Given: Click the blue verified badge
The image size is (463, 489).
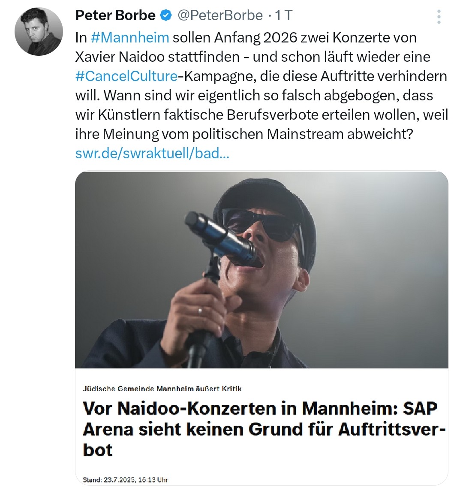Looking at the screenshot, I should [x=165, y=16].
